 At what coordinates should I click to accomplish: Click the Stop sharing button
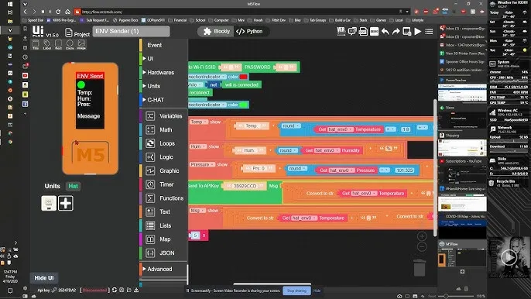click(x=296, y=290)
